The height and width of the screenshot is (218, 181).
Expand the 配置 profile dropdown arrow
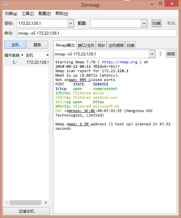(x=144, y=23)
